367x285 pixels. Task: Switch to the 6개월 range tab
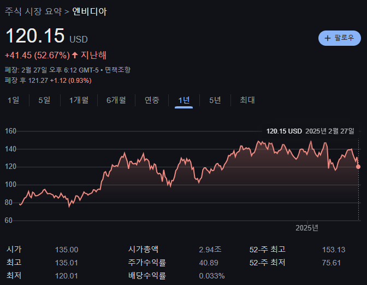point(116,100)
